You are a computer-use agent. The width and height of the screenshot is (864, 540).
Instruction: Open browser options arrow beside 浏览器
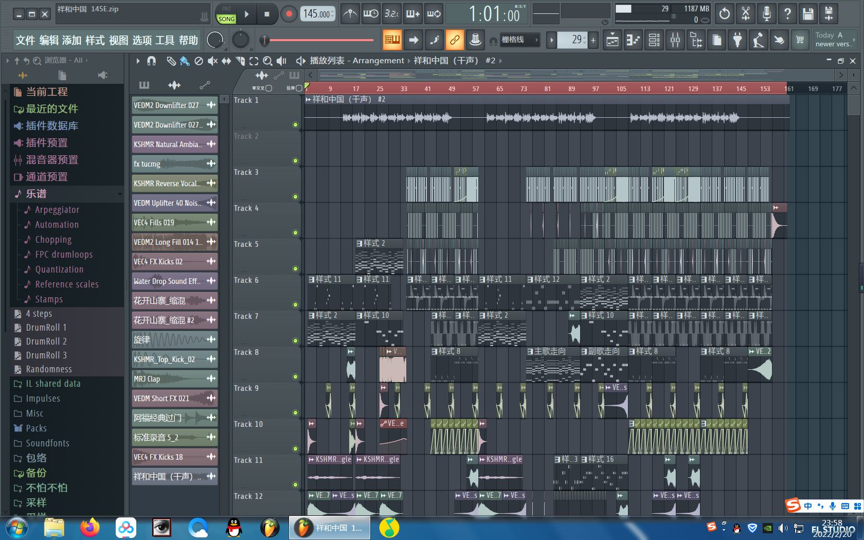[x=8, y=61]
